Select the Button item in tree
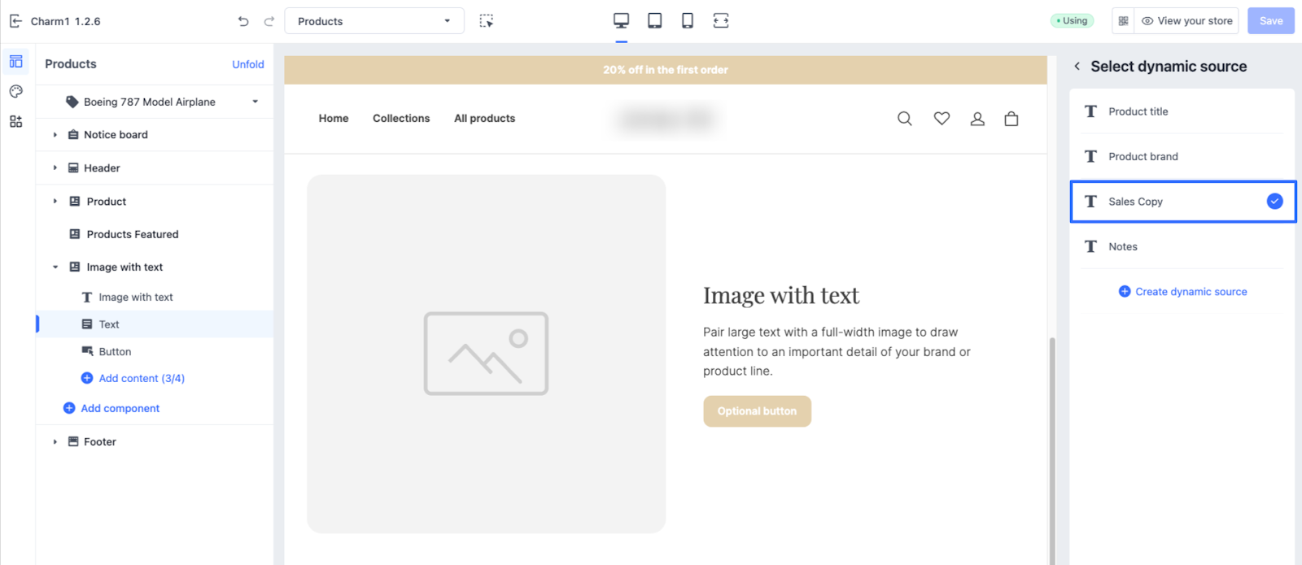 [x=115, y=352]
